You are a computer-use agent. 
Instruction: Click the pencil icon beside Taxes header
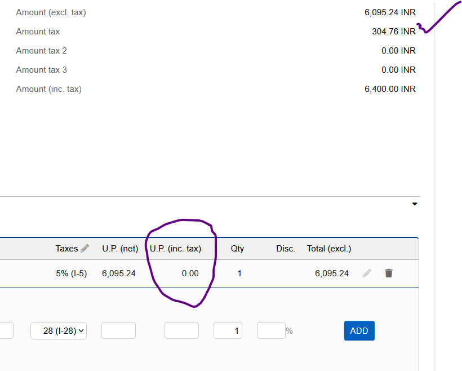pos(85,248)
